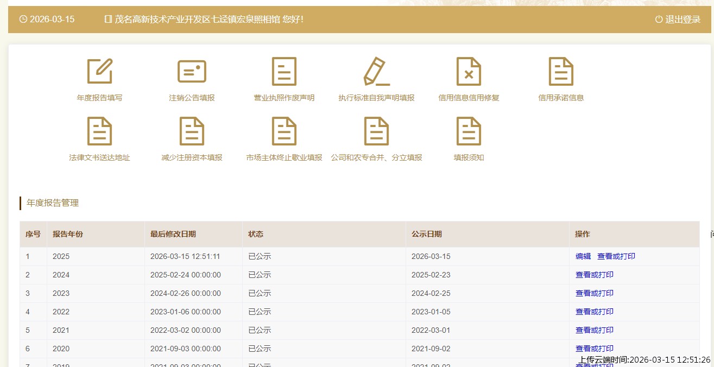Open 信用信息信用修复 icon
Screen dimensions: 714x367
pyautogui.click(x=469, y=72)
